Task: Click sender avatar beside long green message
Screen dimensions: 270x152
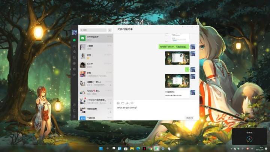Action: [x=193, y=47]
